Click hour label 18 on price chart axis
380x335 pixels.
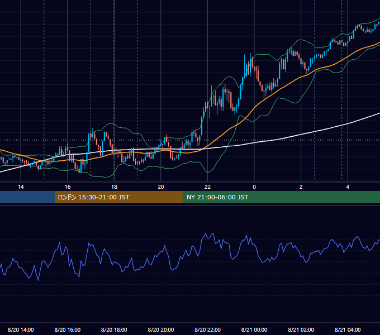[x=114, y=187]
